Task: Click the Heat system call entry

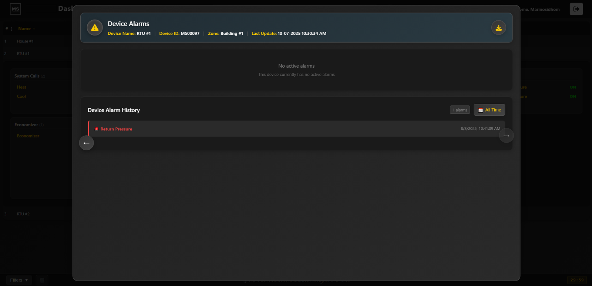Action: pos(21,87)
